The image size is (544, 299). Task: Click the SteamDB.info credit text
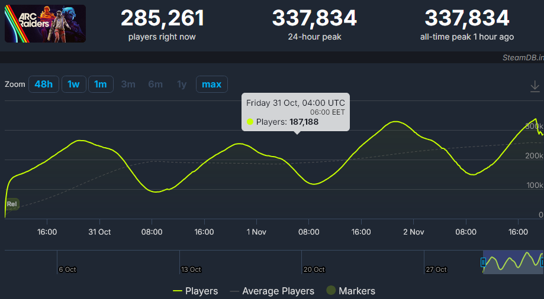pyautogui.click(x=523, y=57)
